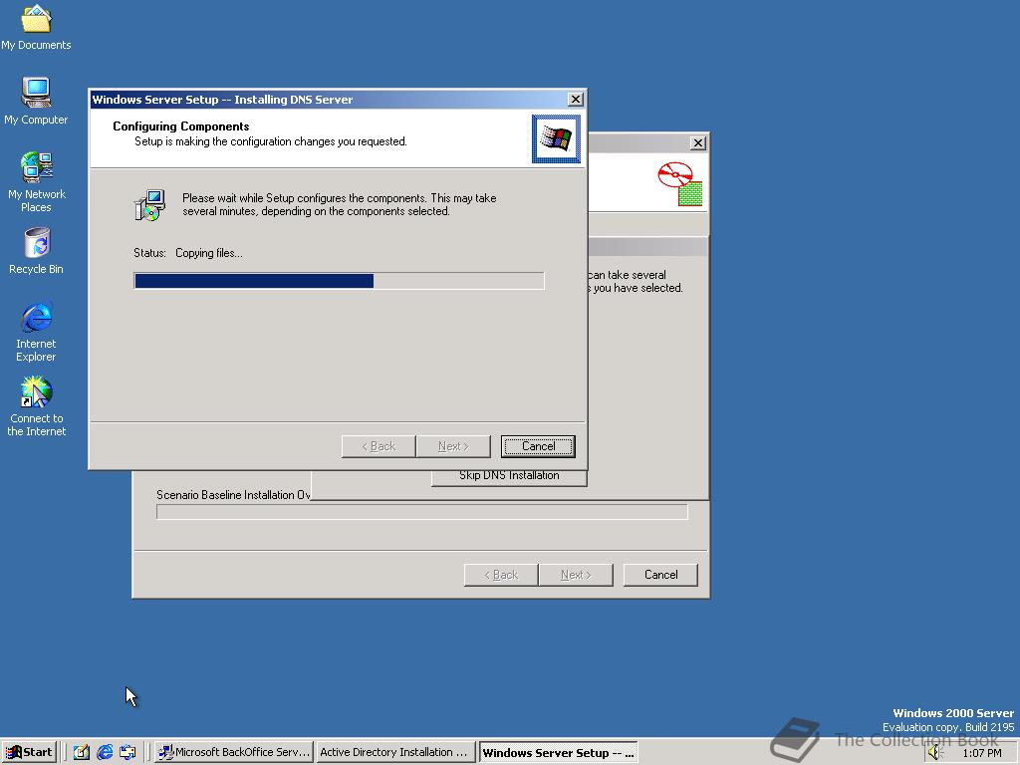Select the My Network Places icon
This screenshot has height=765, width=1020.
[36, 181]
